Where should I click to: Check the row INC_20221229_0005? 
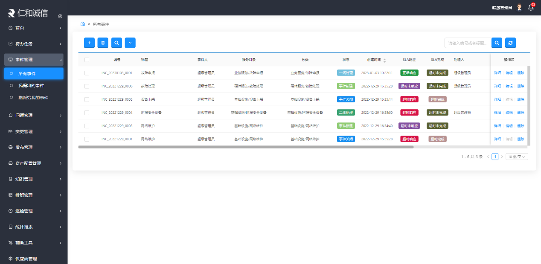87,99
